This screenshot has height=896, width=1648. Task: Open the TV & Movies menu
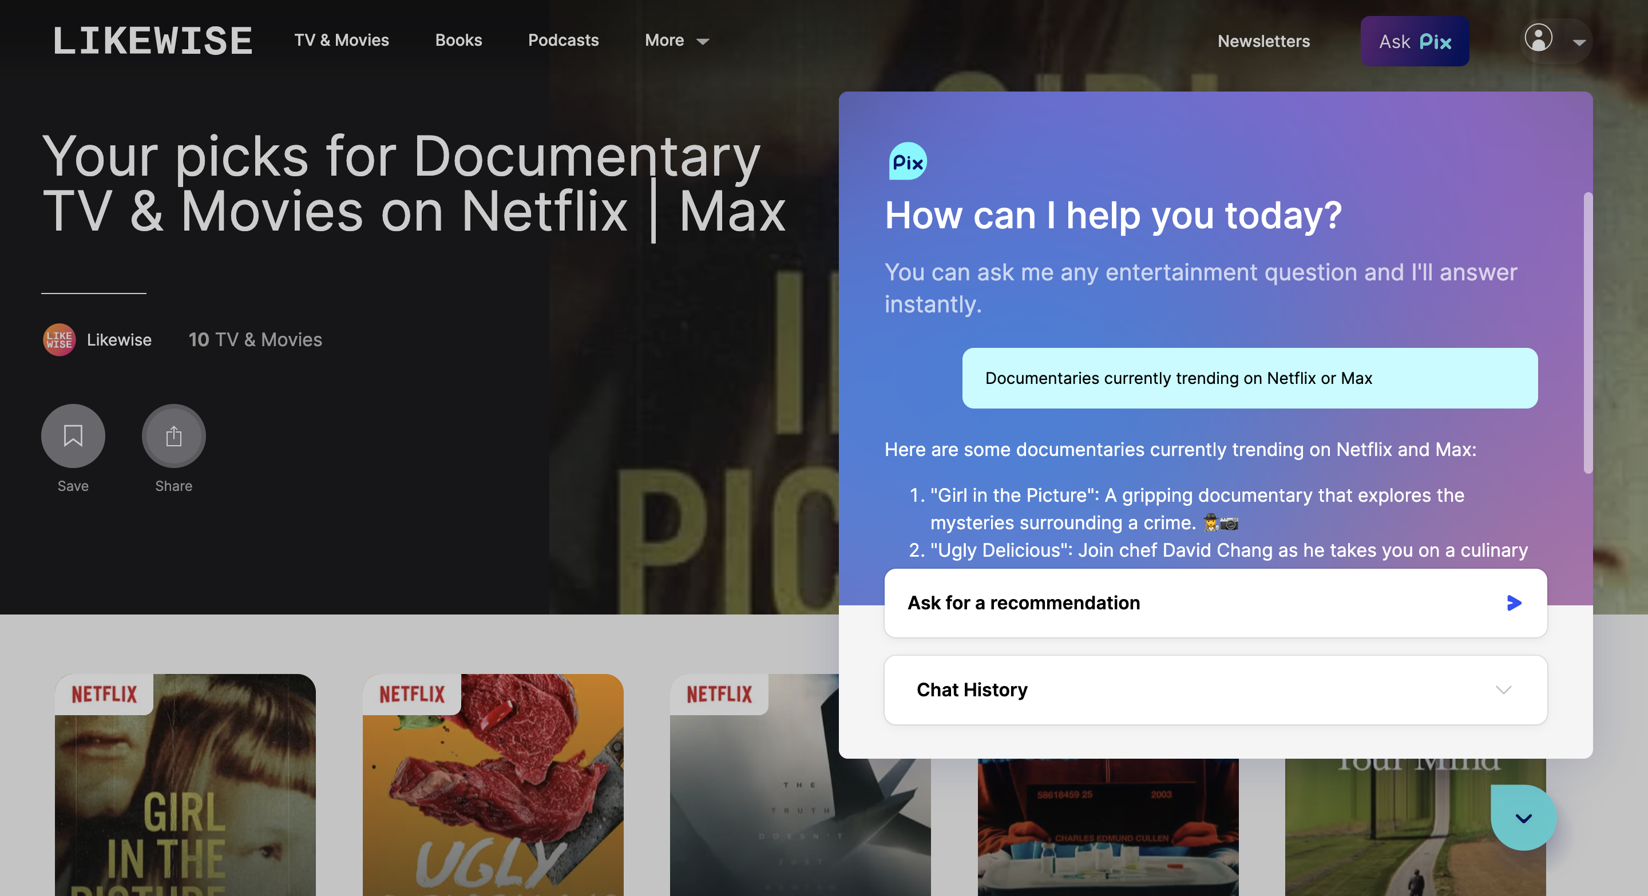pyautogui.click(x=341, y=40)
